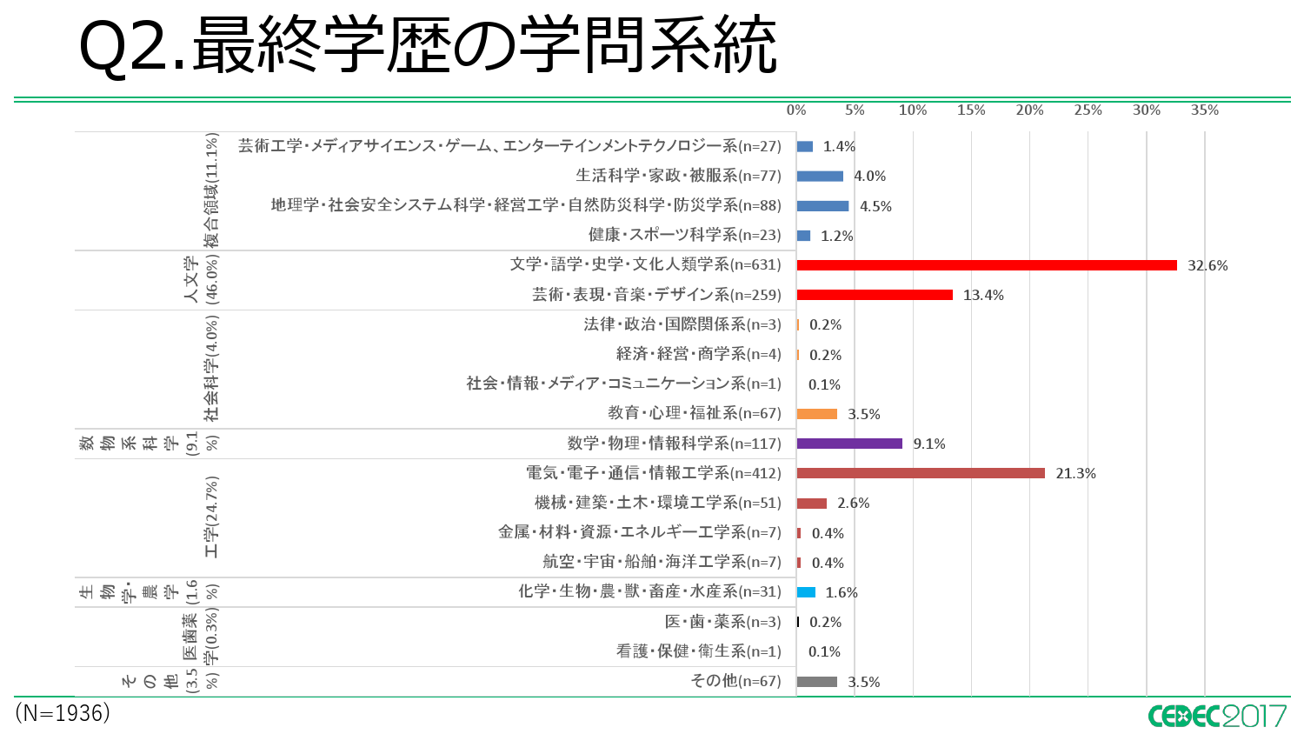Click the 35% axis tick label
This screenshot has width=1304, height=734.
click(1205, 110)
